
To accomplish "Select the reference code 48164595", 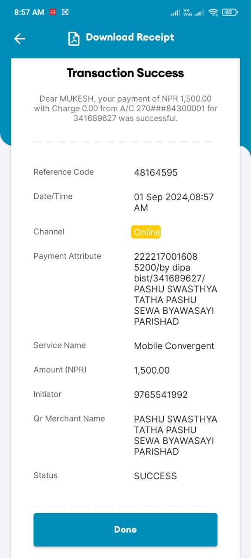I will click(x=156, y=173).
